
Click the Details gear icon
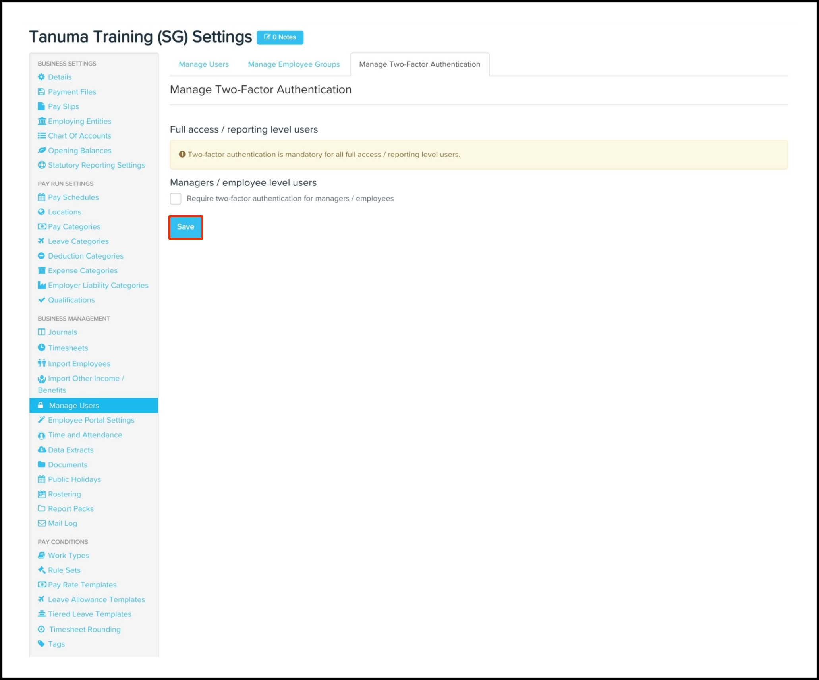41,77
